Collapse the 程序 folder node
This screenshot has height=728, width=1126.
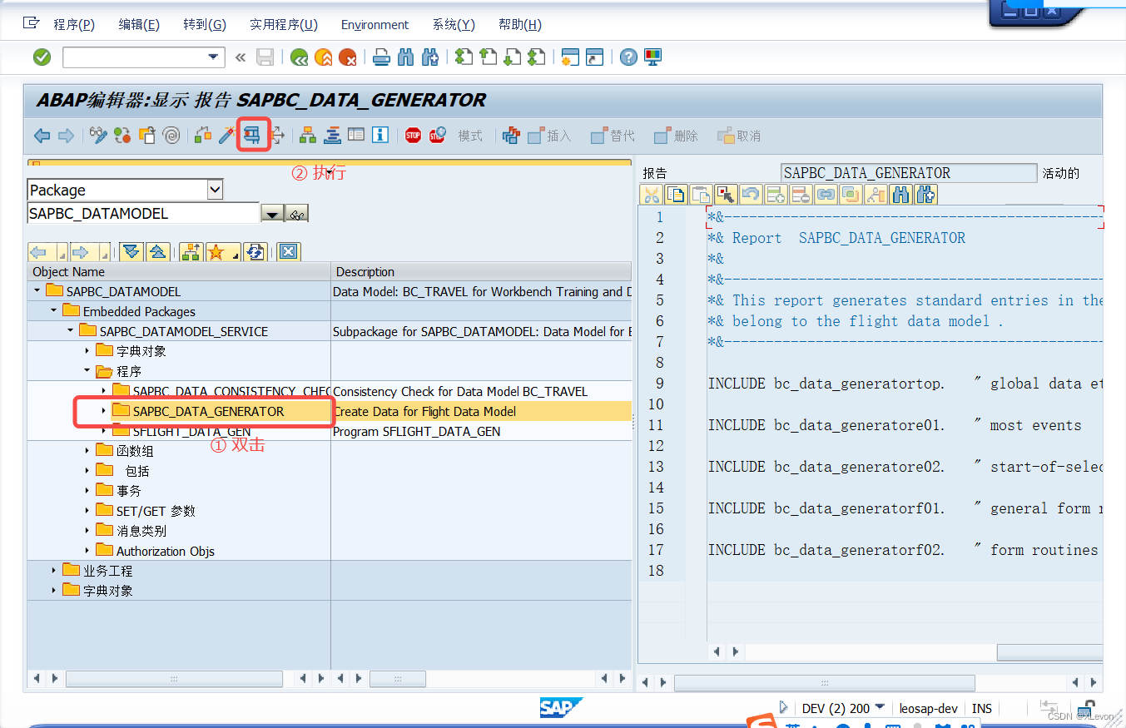click(x=87, y=371)
